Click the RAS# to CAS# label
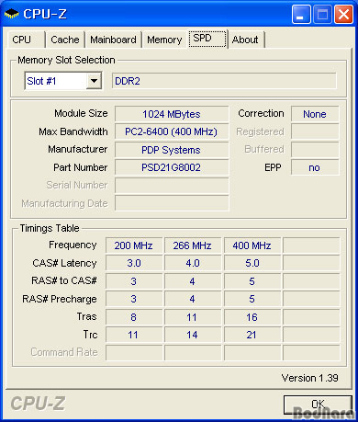 (x=64, y=280)
